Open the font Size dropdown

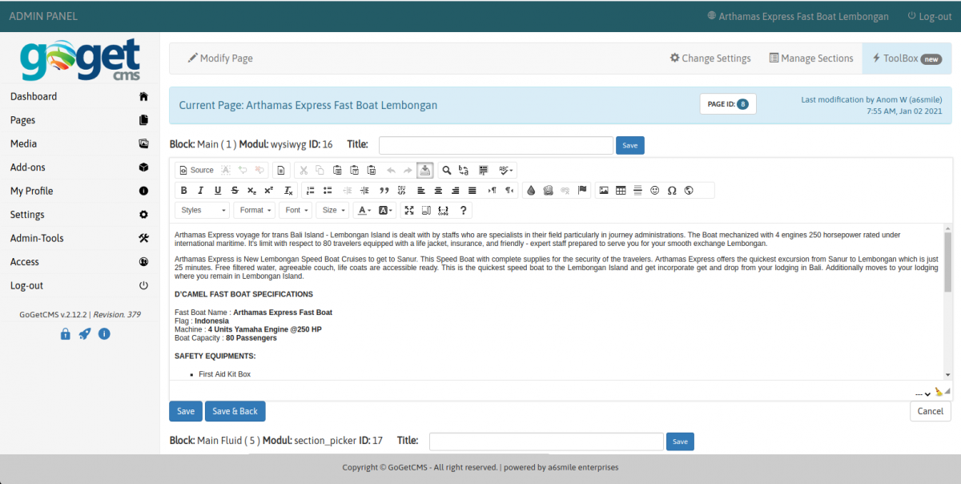tap(333, 210)
